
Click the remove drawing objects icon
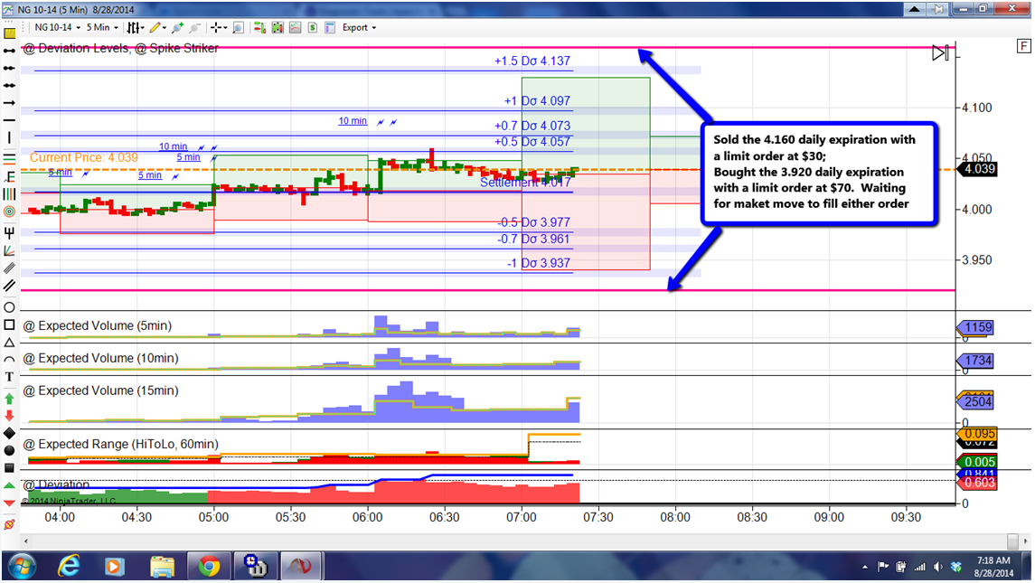9,524
